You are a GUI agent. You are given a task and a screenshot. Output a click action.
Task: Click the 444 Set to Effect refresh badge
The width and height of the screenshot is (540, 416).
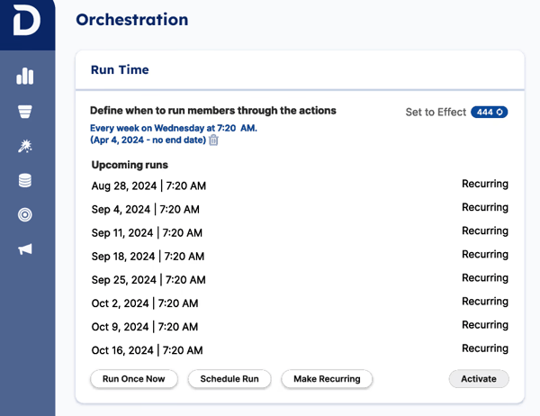[489, 113]
